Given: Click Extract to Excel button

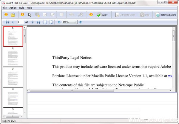Looking at the screenshot, I should (x=125, y=15).
